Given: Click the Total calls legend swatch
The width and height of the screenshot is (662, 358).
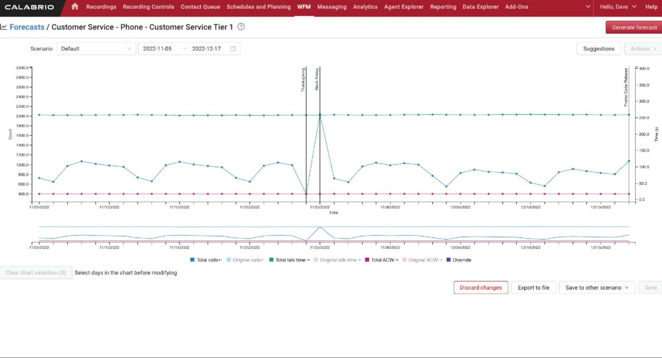Looking at the screenshot, I should [192, 260].
